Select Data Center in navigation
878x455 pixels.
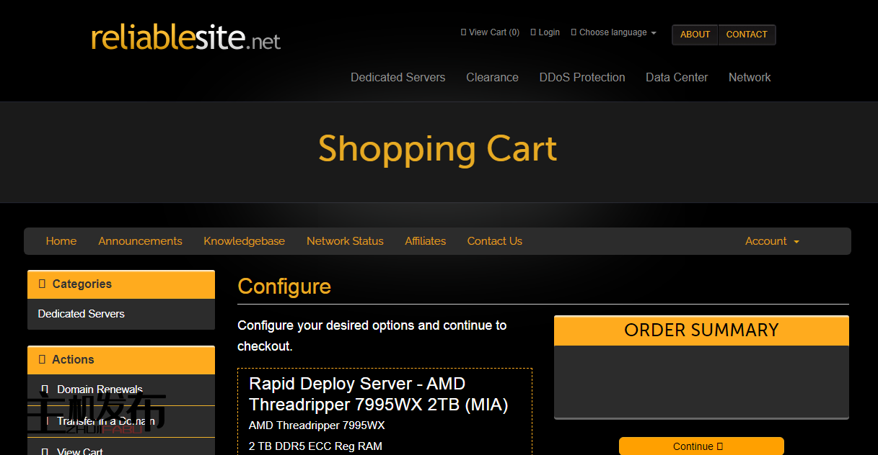tap(676, 77)
